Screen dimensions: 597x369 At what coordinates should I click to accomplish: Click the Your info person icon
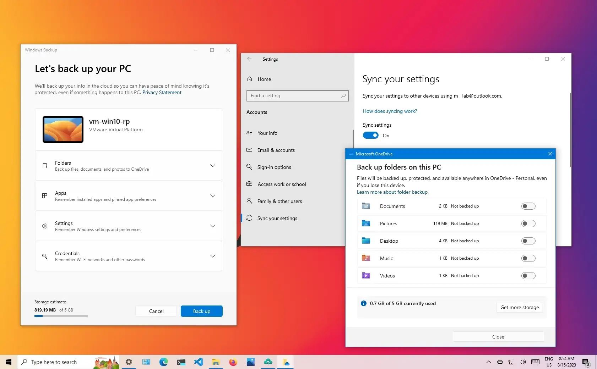(249, 133)
